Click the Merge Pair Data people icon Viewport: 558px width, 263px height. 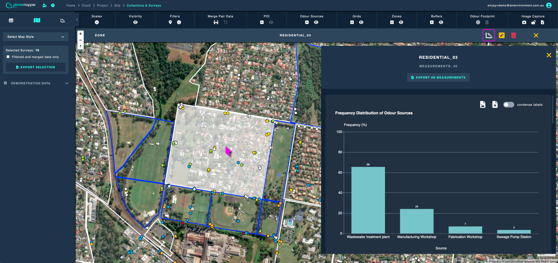[216, 22]
